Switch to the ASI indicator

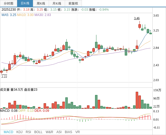tap(59, 132)
